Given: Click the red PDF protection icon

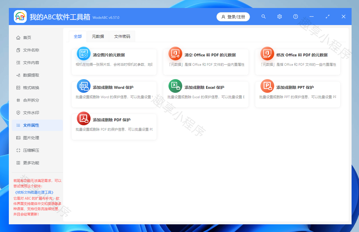Looking at the screenshot, I should 84,118.
